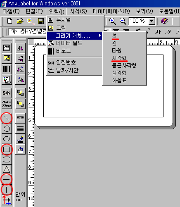Open the font name combo box
This screenshot has width=180, height=207.
pos(28,32)
